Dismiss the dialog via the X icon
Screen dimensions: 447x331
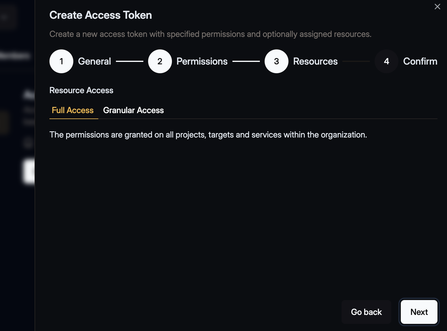(437, 7)
